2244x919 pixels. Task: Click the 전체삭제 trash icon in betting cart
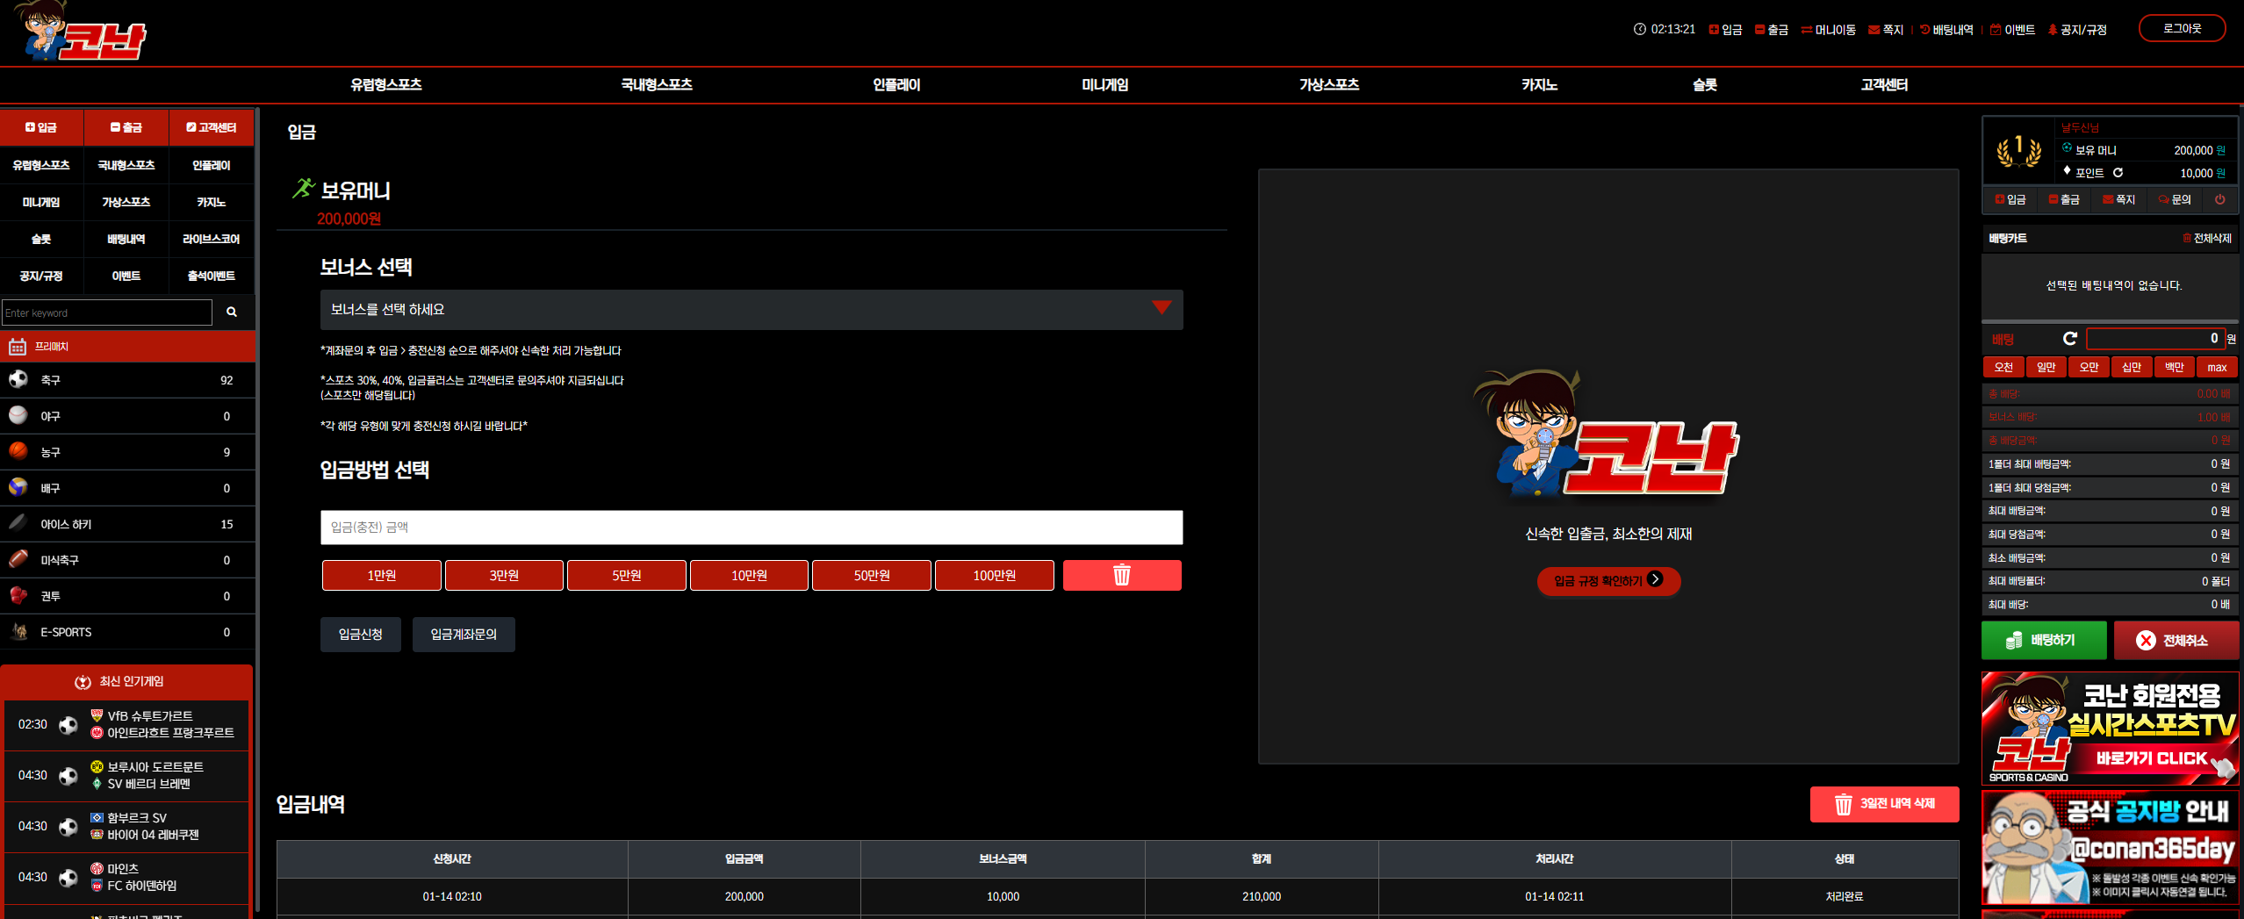coord(2187,239)
